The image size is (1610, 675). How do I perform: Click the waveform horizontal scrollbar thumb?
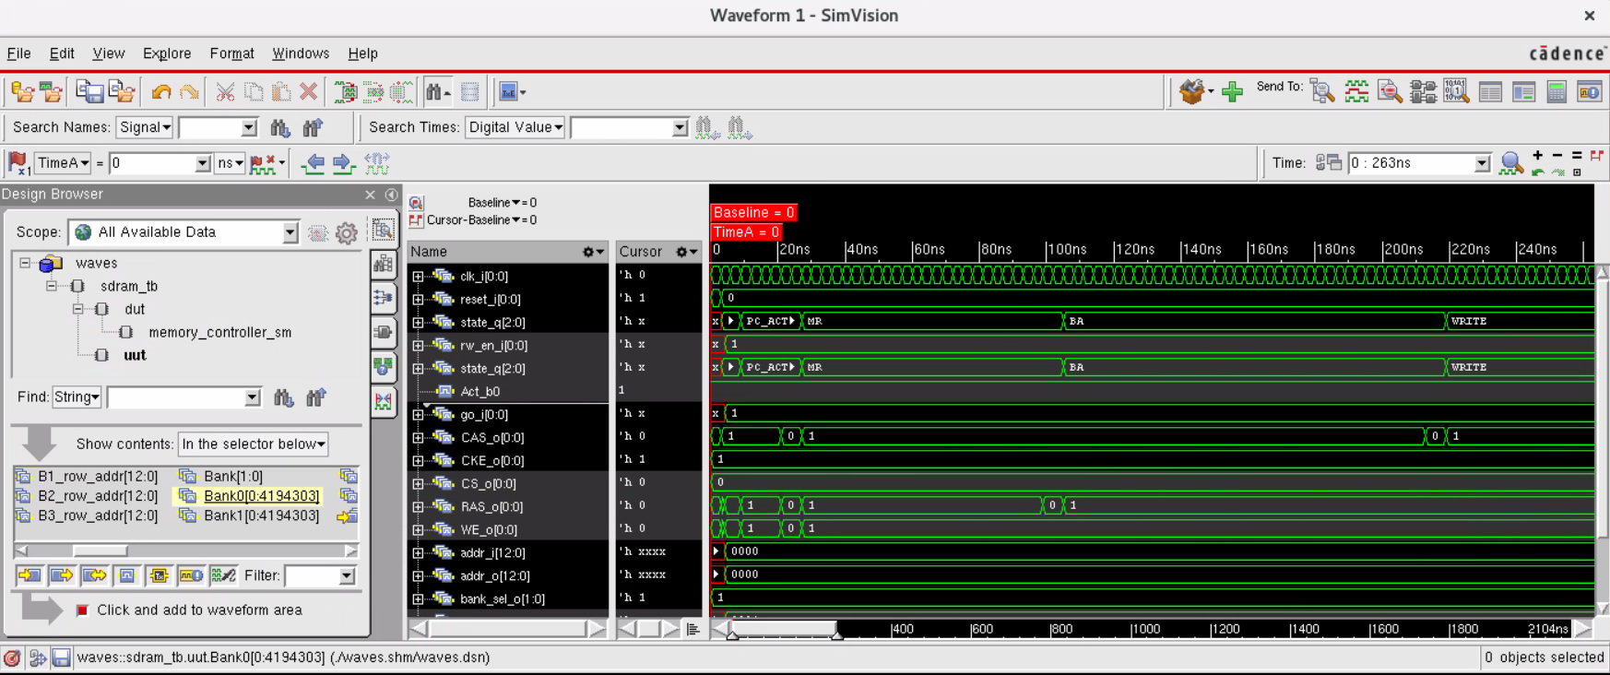point(784,629)
